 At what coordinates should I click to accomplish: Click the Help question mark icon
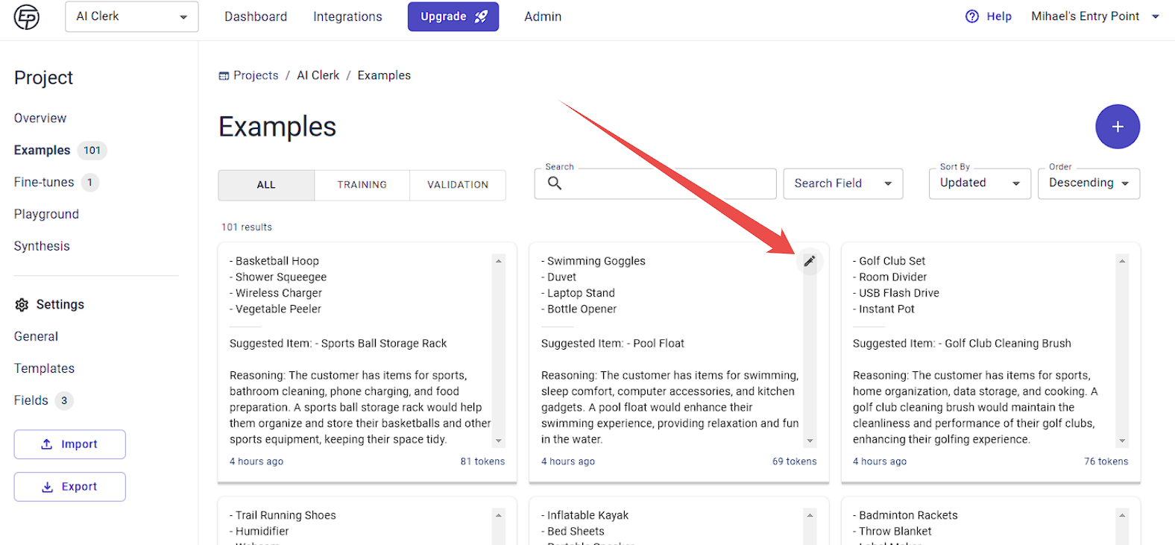pyautogui.click(x=972, y=16)
